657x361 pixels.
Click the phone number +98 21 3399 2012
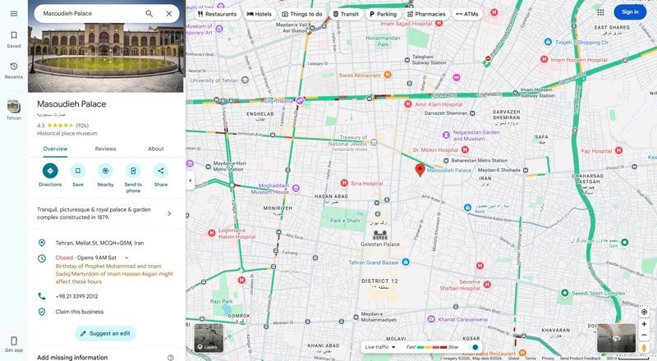(x=76, y=296)
